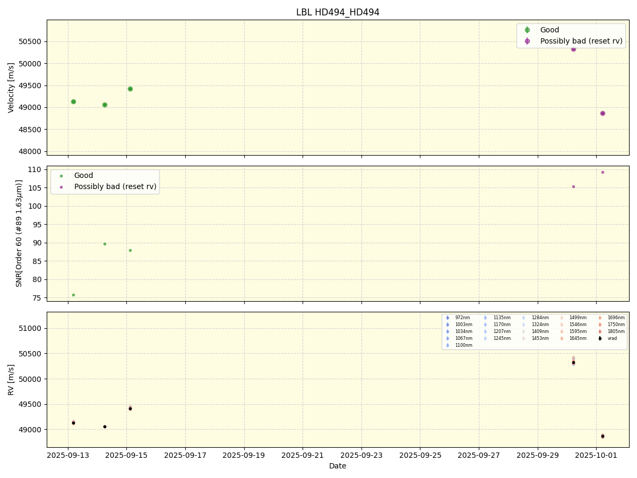This screenshot has width=637, height=478.
Task: Click the 2025-10-01 date tick label
Action: [x=597, y=455]
